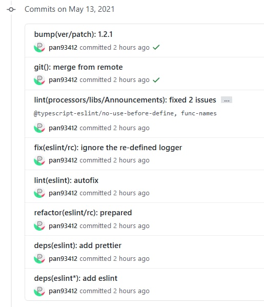Screen dimensions: 264x307
Task: Open the lint(eslint): autofix commit
Action: point(66,180)
